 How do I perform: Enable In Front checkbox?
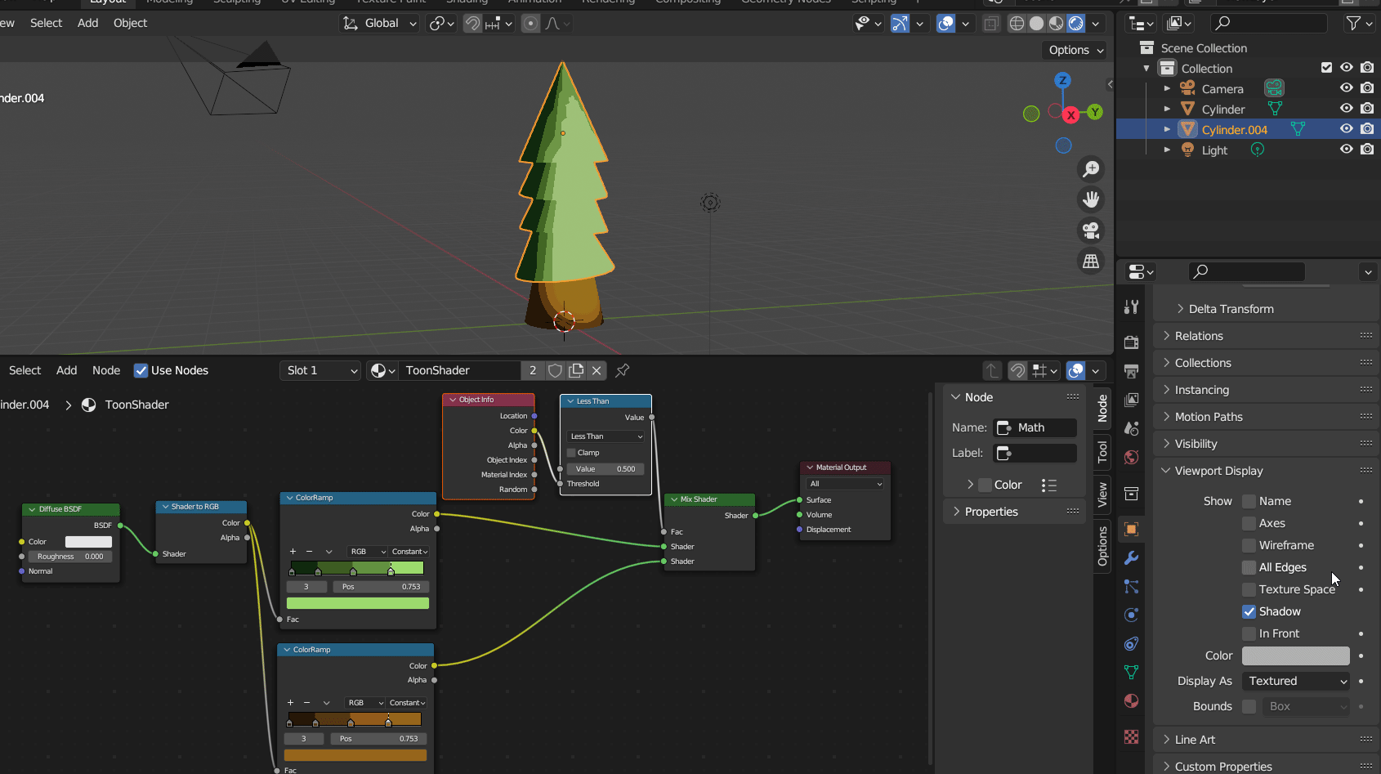pos(1249,633)
